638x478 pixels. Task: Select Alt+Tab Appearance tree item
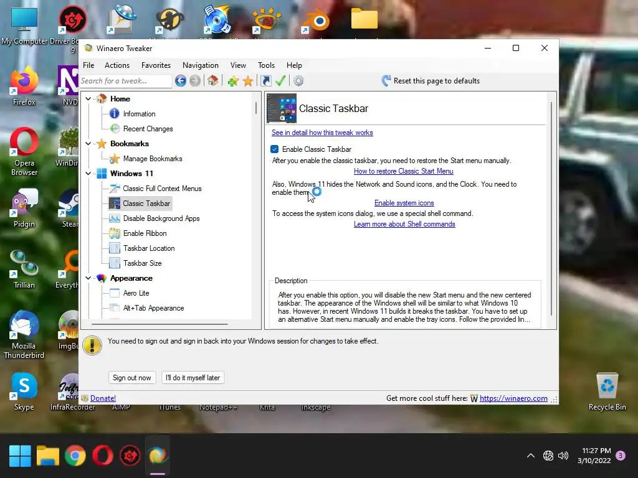153,308
